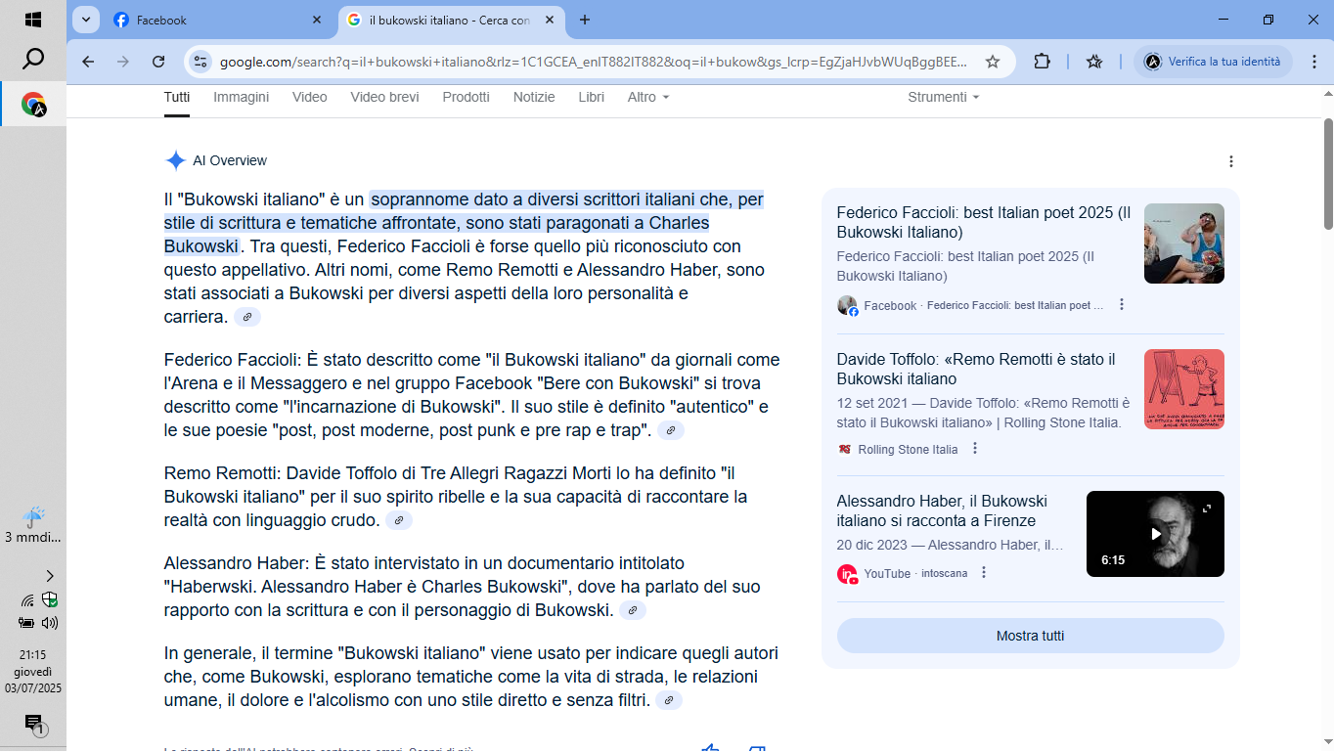Open more options for YouTube intoscana source
1334x752 pixels.
click(x=984, y=573)
